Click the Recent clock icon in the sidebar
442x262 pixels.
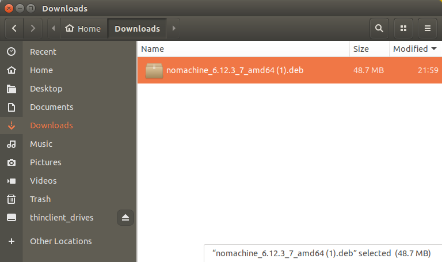pos(12,52)
